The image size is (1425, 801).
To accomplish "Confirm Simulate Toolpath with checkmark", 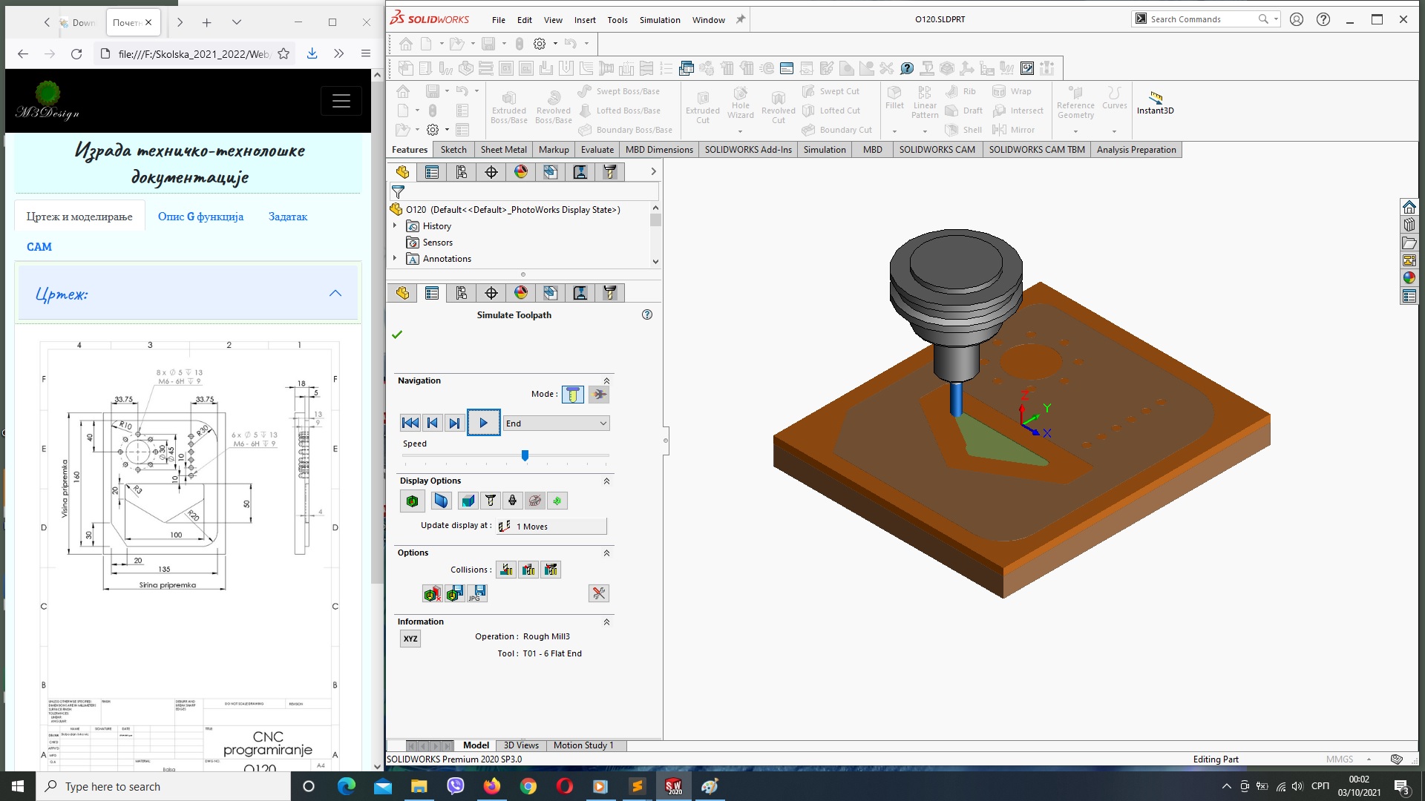I will 397,335.
